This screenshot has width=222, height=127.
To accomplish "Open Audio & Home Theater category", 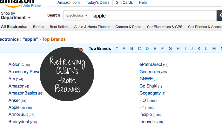I will coord(92,27).
